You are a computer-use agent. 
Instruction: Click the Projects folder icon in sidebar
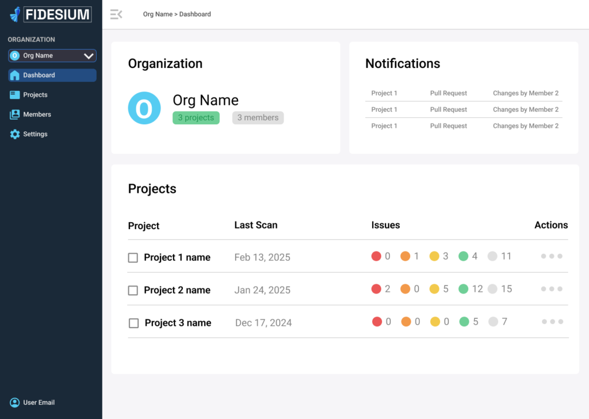tap(14, 95)
